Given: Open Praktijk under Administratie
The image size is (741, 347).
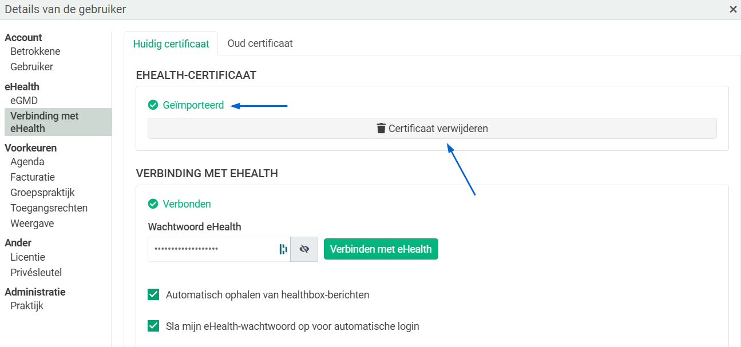Looking at the screenshot, I should (27, 306).
